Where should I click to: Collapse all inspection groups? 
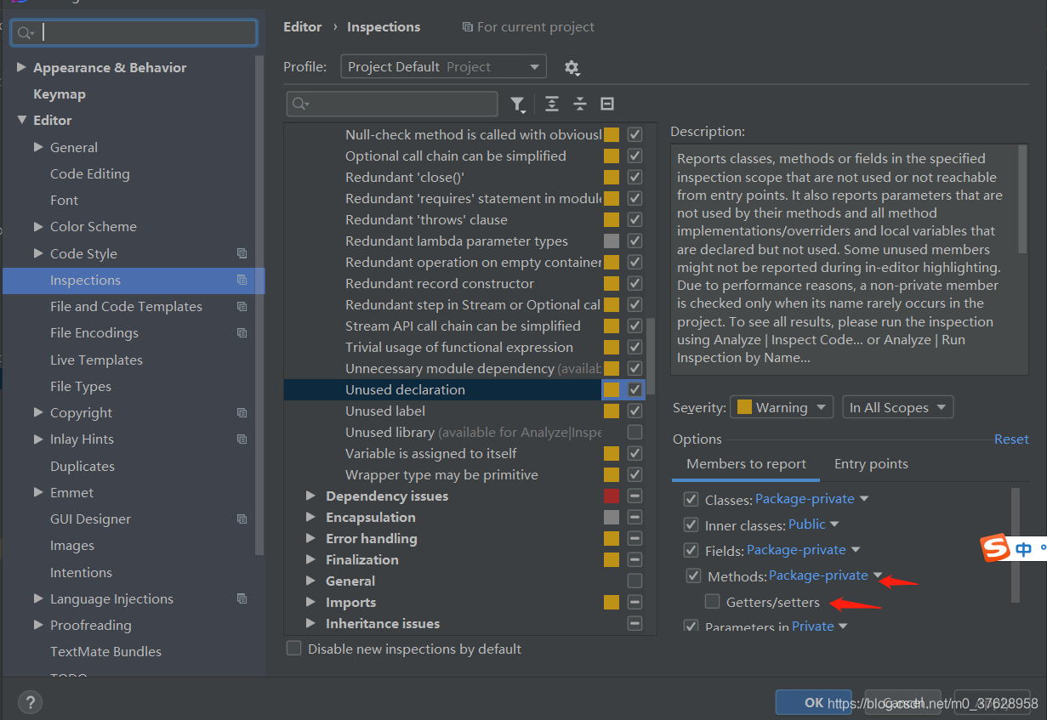(580, 104)
